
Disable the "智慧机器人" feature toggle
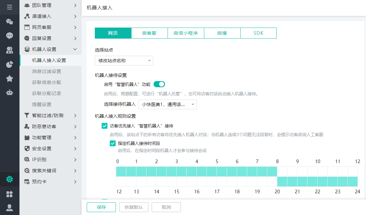[159, 84]
